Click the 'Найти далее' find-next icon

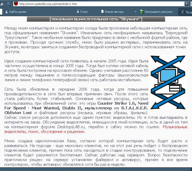pos(5,12)
